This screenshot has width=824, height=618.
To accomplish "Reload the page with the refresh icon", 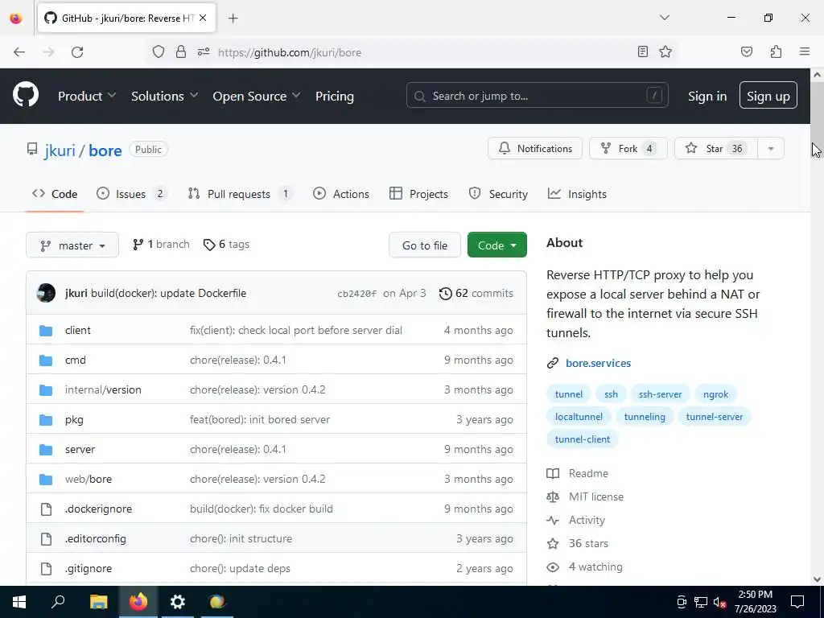I will tap(77, 52).
